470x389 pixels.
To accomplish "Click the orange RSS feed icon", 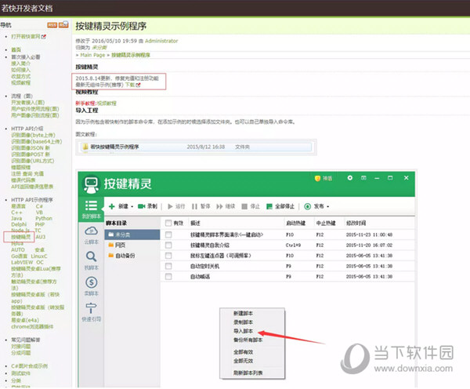I will (52, 25).
